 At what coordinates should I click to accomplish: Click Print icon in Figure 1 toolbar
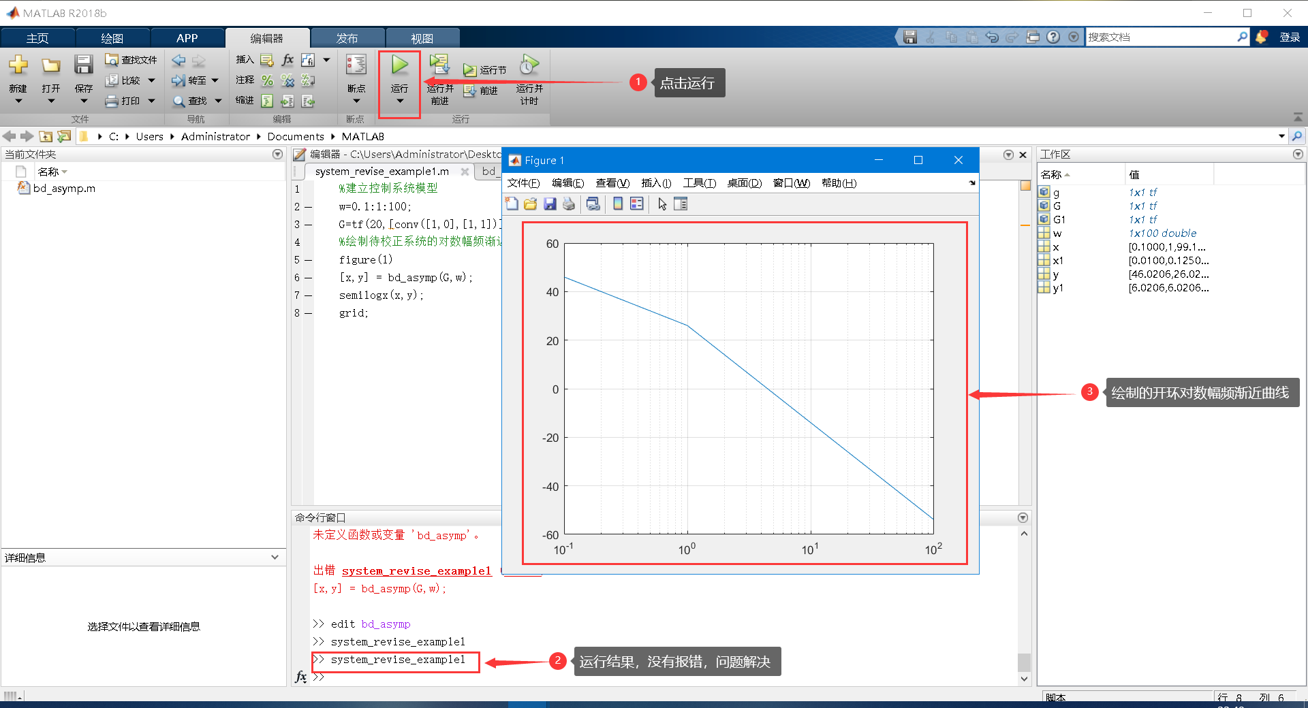pyautogui.click(x=569, y=204)
